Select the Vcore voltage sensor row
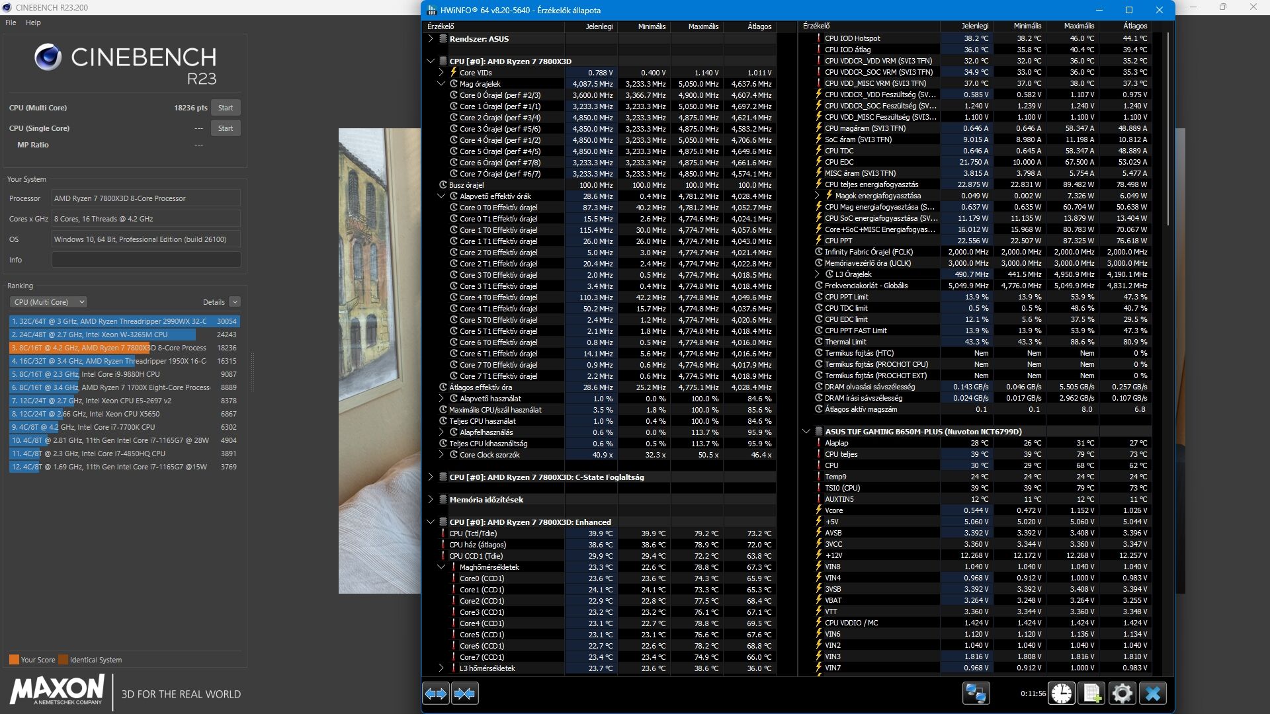The height and width of the screenshot is (714, 1270). [x=976, y=510]
